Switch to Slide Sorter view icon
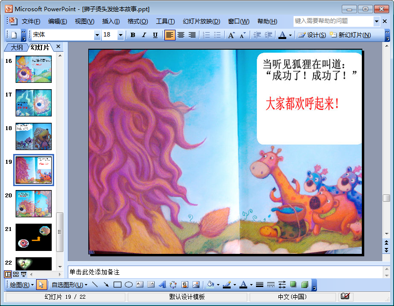 pyautogui.click(x=16, y=274)
